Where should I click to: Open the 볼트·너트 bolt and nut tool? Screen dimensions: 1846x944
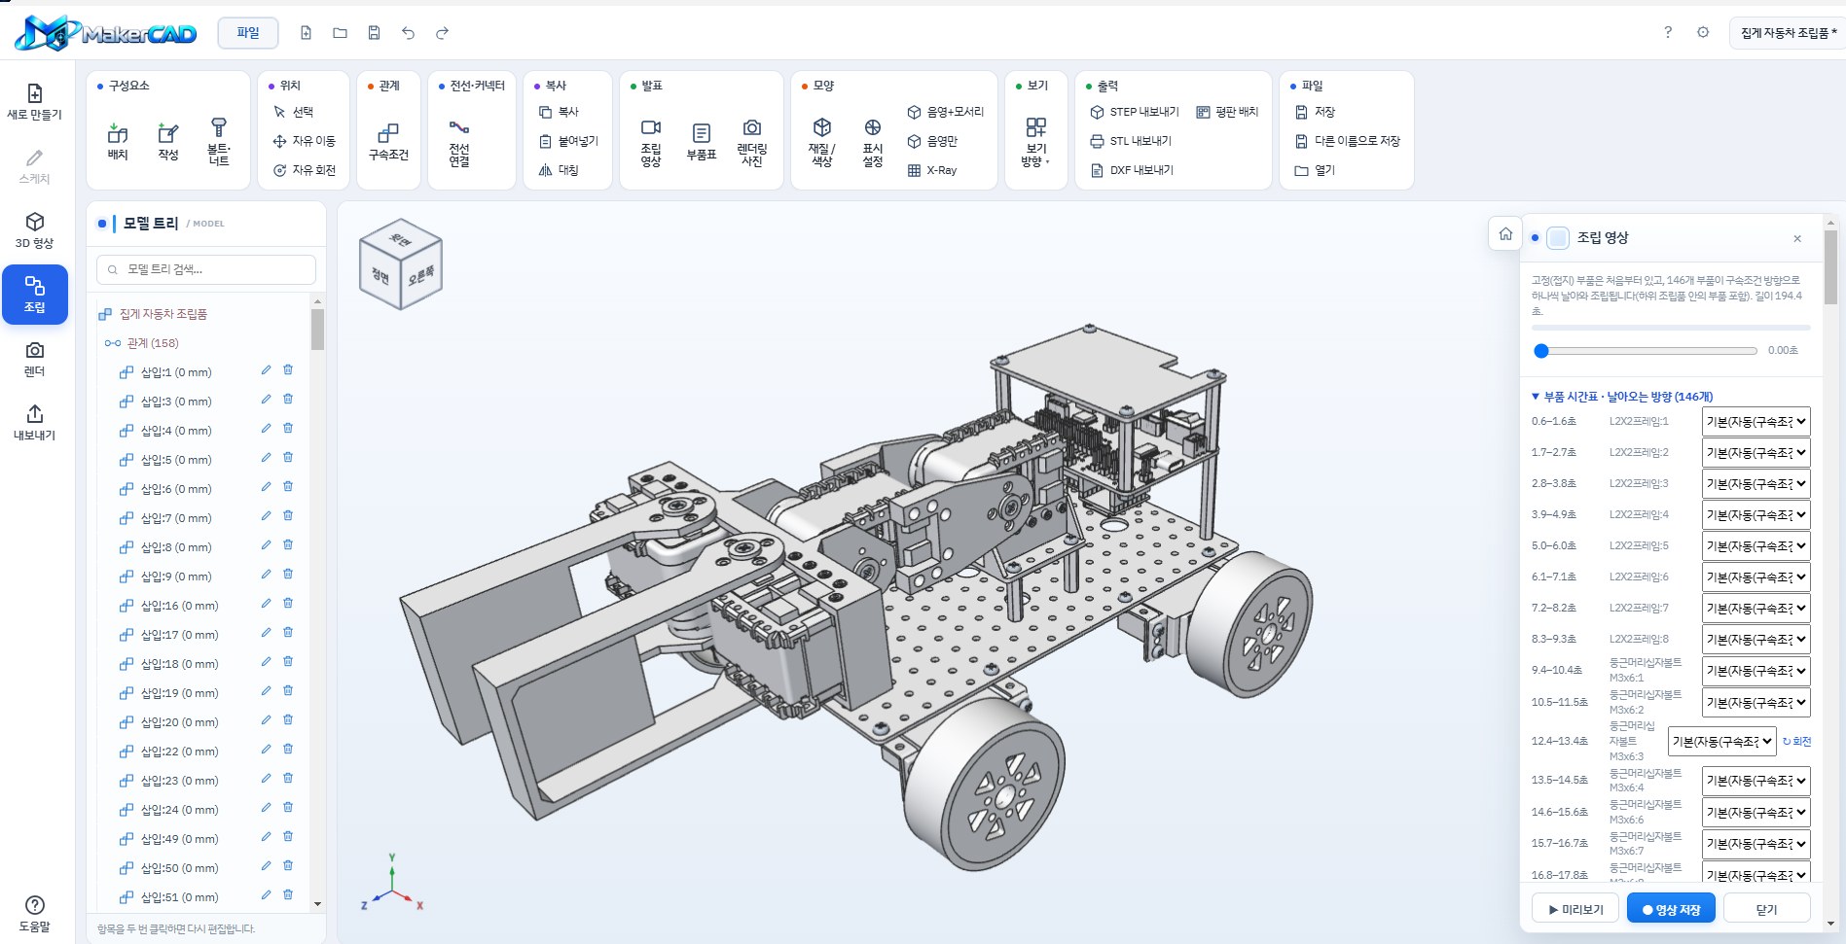[219, 141]
